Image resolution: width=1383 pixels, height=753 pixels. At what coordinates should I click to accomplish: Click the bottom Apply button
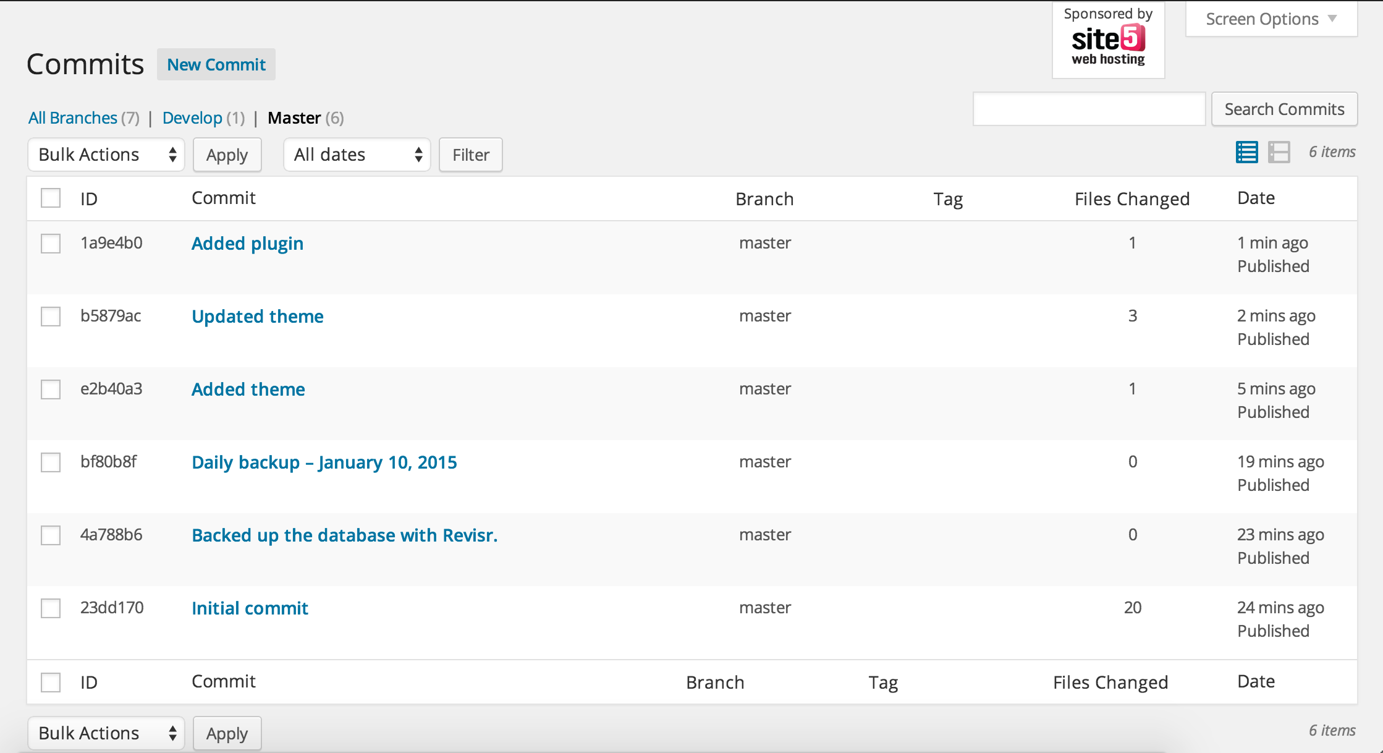point(226,733)
